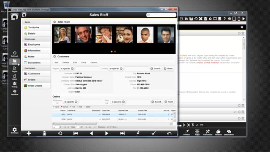Click Reset in the Customers filter row

(x=168, y=68)
